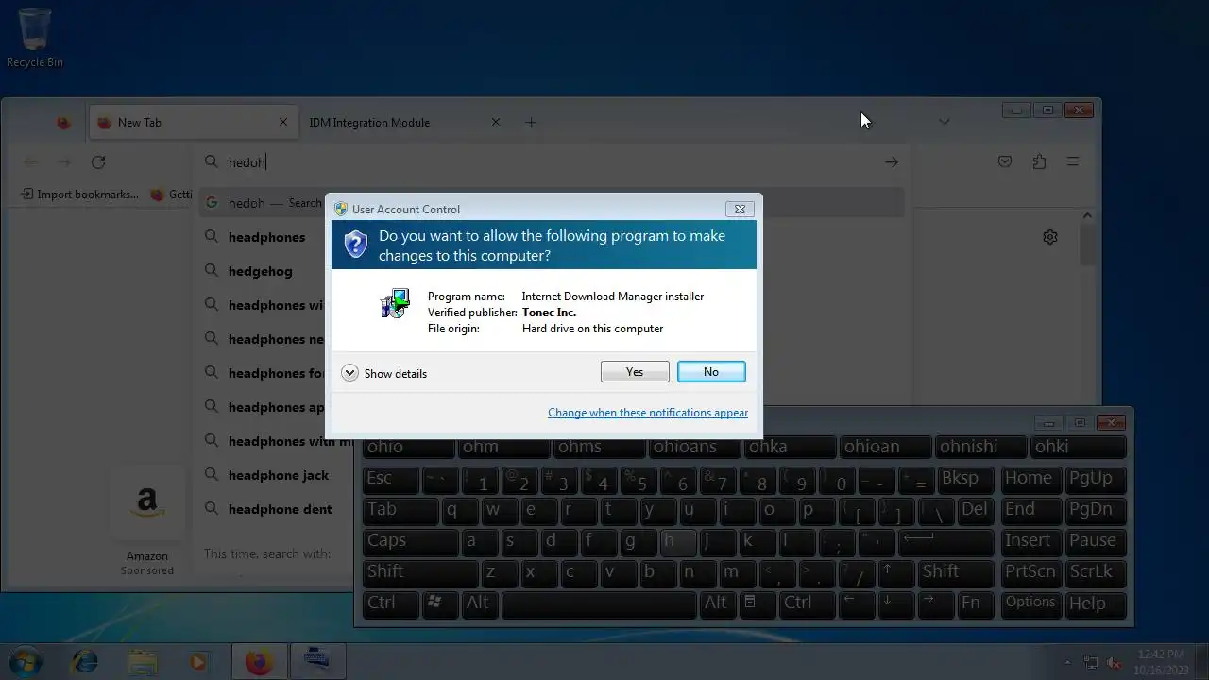
Task: Click the Bksp key on the on-screen keyboard
Action: tap(966, 479)
